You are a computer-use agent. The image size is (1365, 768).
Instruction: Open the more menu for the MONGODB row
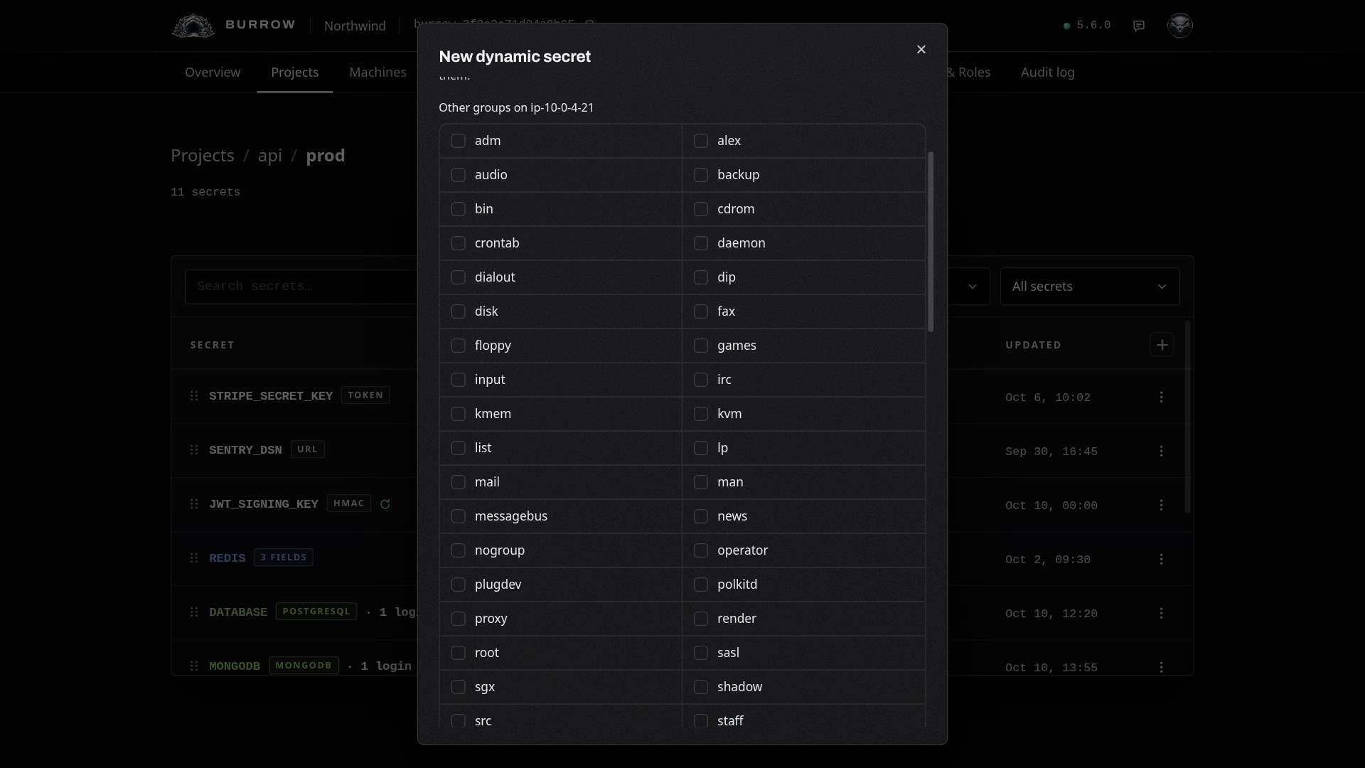click(x=1162, y=667)
